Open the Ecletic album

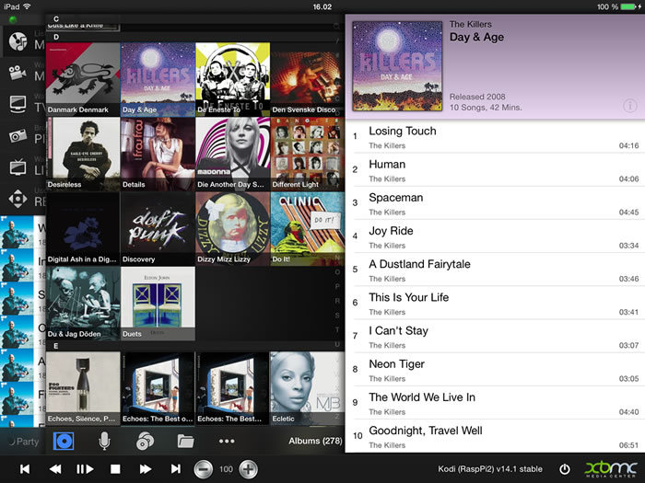(307, 388)
